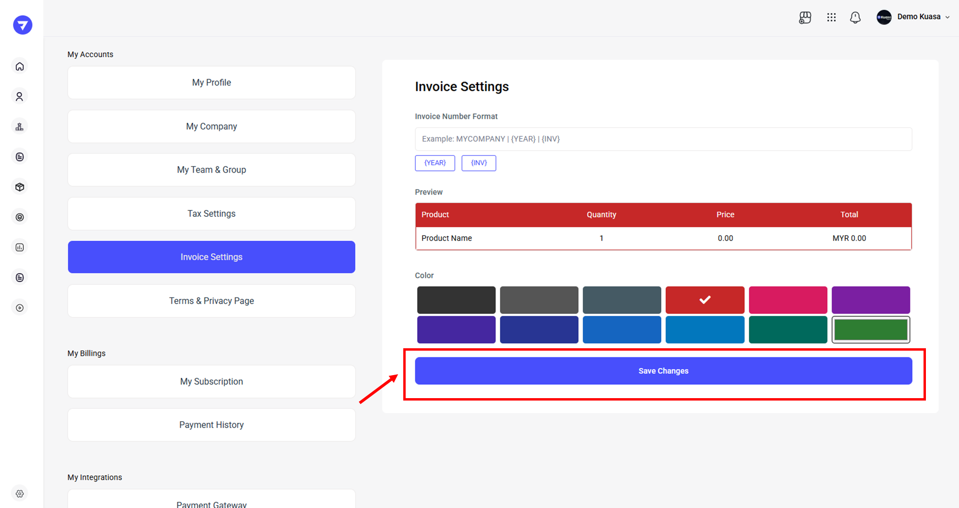Click the notifications bell icon
The width and height of the screenshot is (959, 508).
tap(855, 18)
